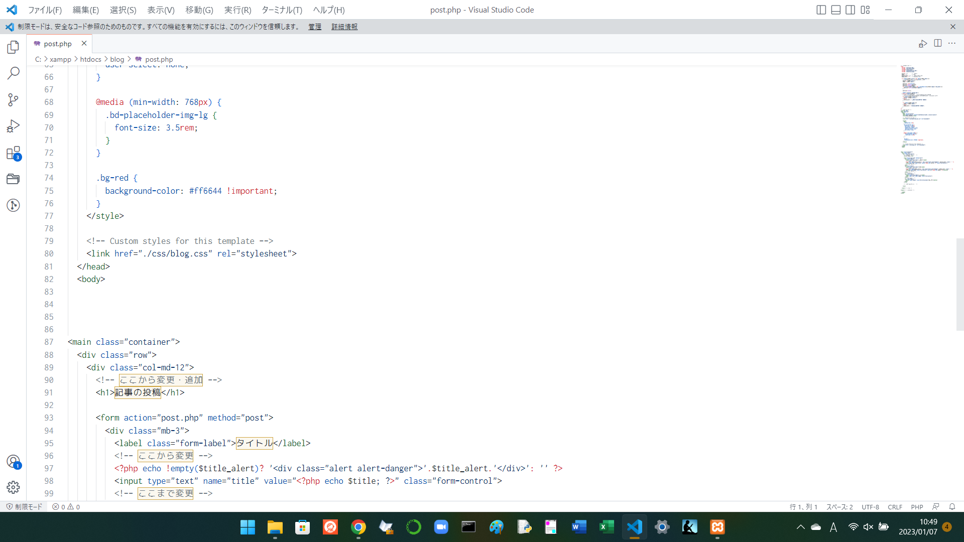Viewport: 964px width, 542px height.
Task: Open the editor More Actions menu
Action: (952, 43)
